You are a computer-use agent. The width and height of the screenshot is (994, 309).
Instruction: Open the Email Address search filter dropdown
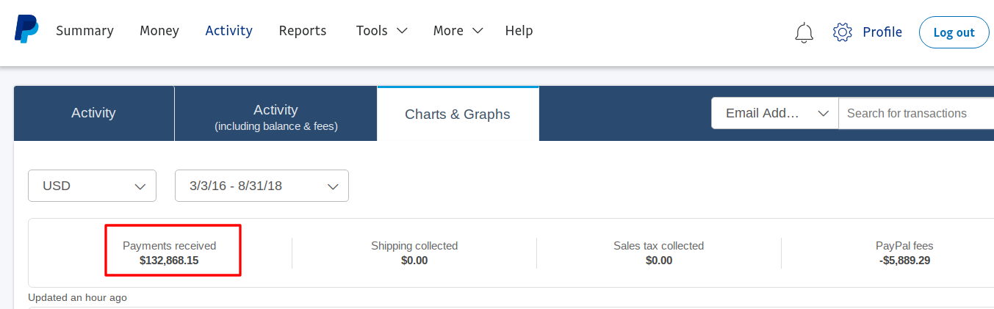(x=775, y=113)
